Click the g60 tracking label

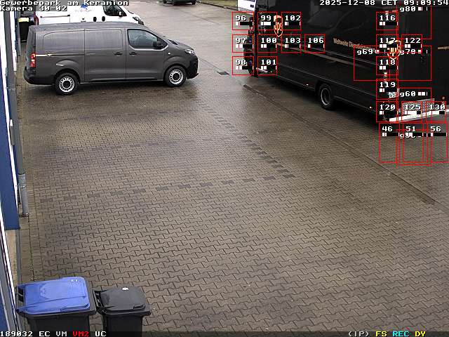[x=408, y=93]
